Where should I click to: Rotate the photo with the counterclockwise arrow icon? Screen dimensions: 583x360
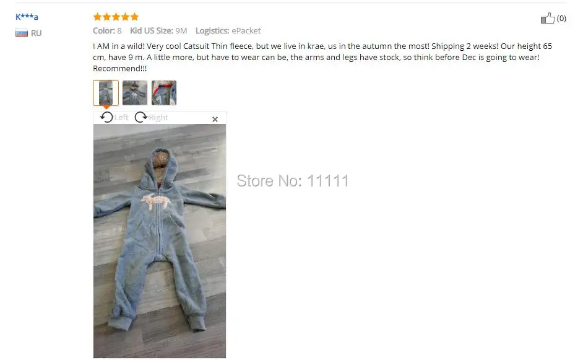pos(106,117)
